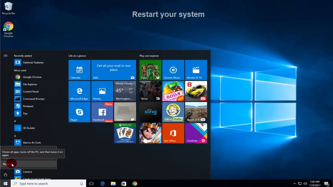This screenshot has width=333, height=187.
Task: Launch Chrome from the taskbar
Action: tap(135, 184)
